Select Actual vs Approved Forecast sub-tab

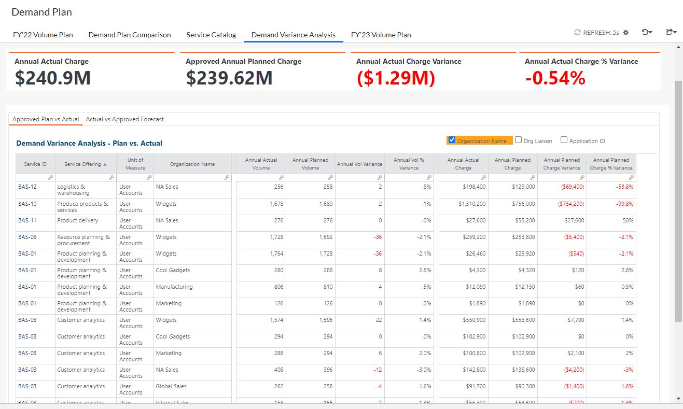coord(124,119)
